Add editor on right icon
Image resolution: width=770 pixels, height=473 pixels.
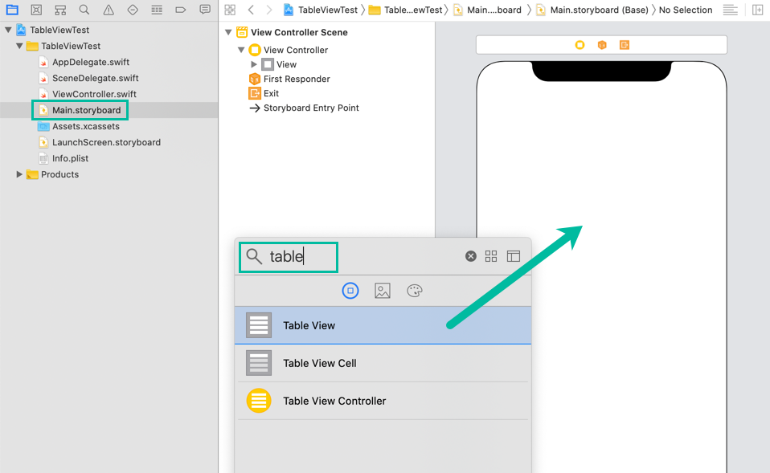(757, 10)
